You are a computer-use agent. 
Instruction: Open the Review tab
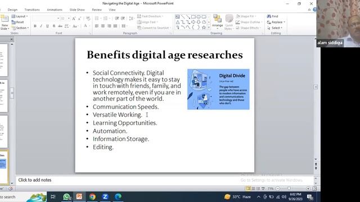point(97,10)
